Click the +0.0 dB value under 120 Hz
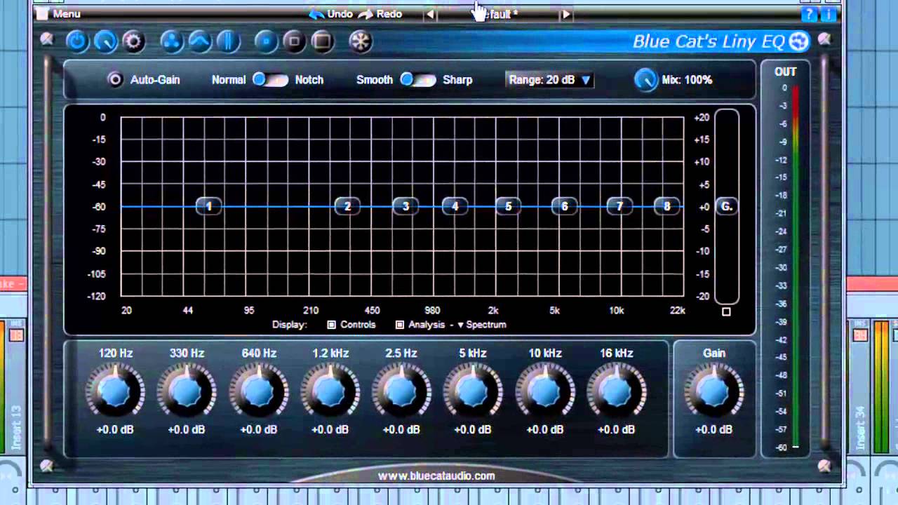 [x=115, y=429]
